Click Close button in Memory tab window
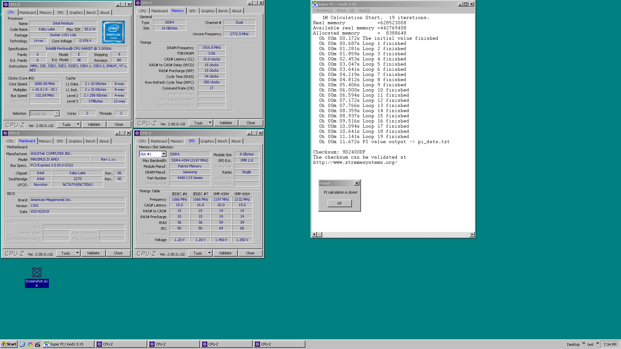621x349 pixels. [251, 123]
